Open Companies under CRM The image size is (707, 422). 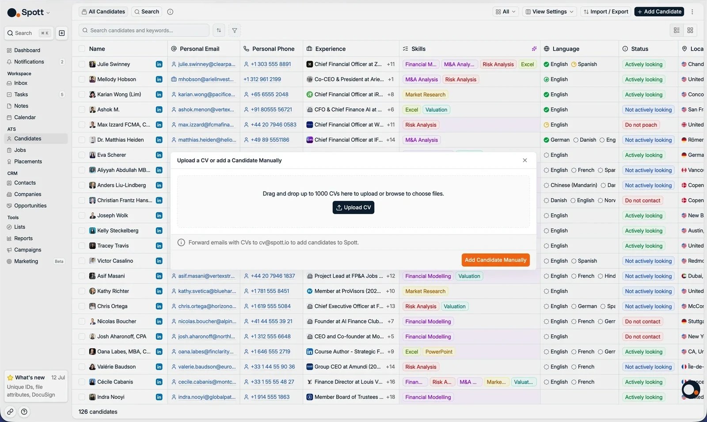tap(36, 194)
